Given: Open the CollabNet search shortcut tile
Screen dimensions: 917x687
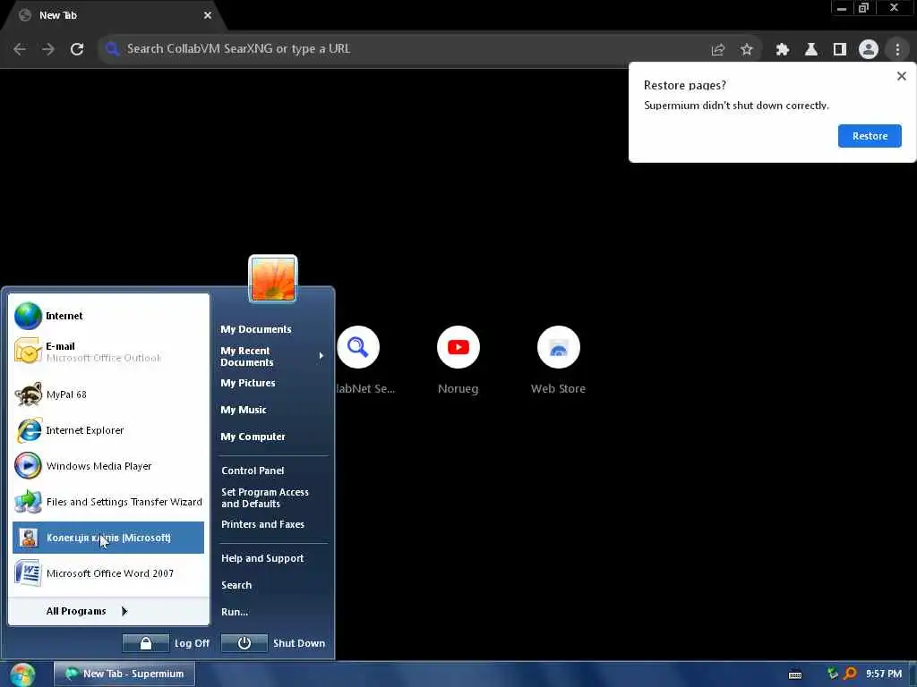Looking at the screenshot, I should [x=358, y=360].
